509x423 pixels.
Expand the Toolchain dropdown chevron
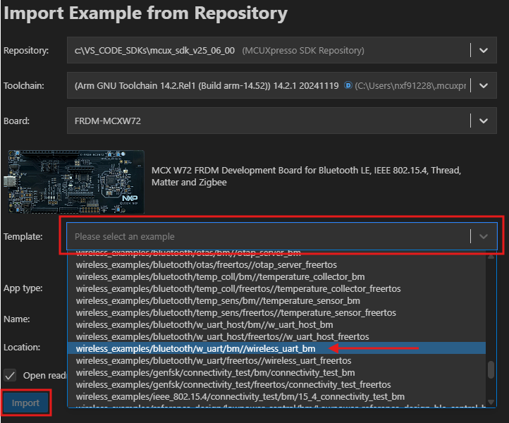pyautogui.click(x=484, y=86)
